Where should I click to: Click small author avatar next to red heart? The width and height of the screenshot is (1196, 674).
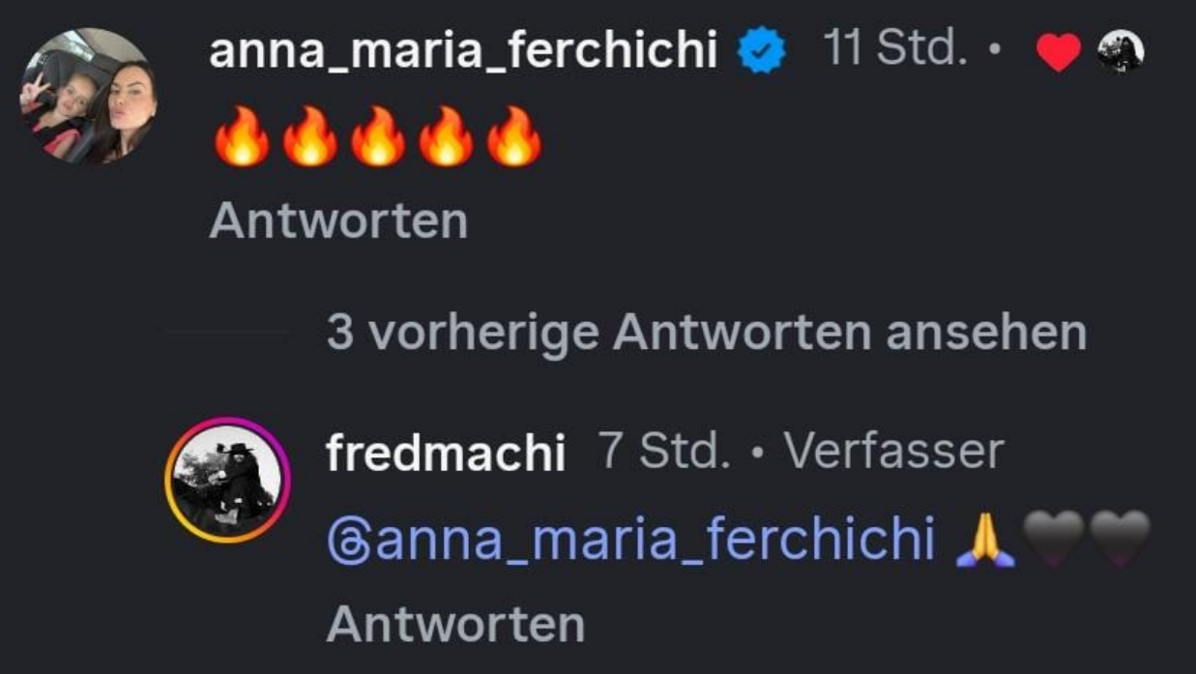1121,50
